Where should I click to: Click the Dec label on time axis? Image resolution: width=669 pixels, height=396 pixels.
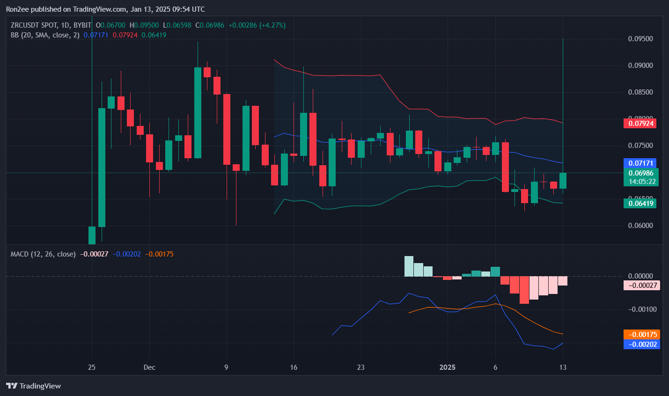click(149, 367)
